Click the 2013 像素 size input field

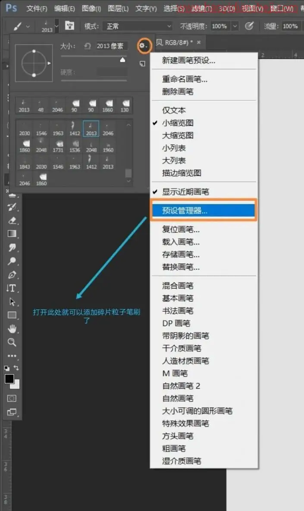pos(111,46)
